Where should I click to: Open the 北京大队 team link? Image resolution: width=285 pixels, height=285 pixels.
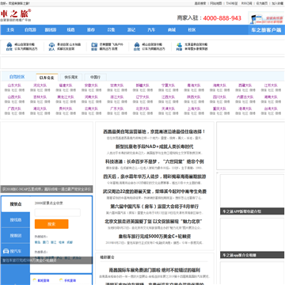(x=142, y=108)
